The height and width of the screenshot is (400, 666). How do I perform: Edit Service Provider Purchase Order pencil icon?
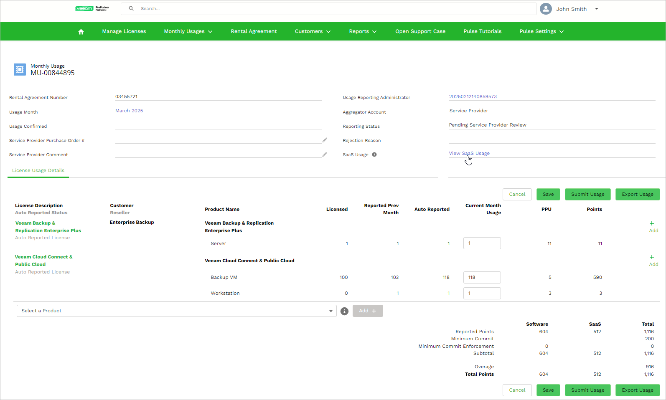point(325,140)
